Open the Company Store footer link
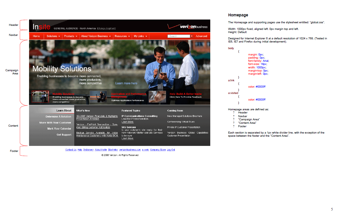342x220 pixels. [158, 150]
